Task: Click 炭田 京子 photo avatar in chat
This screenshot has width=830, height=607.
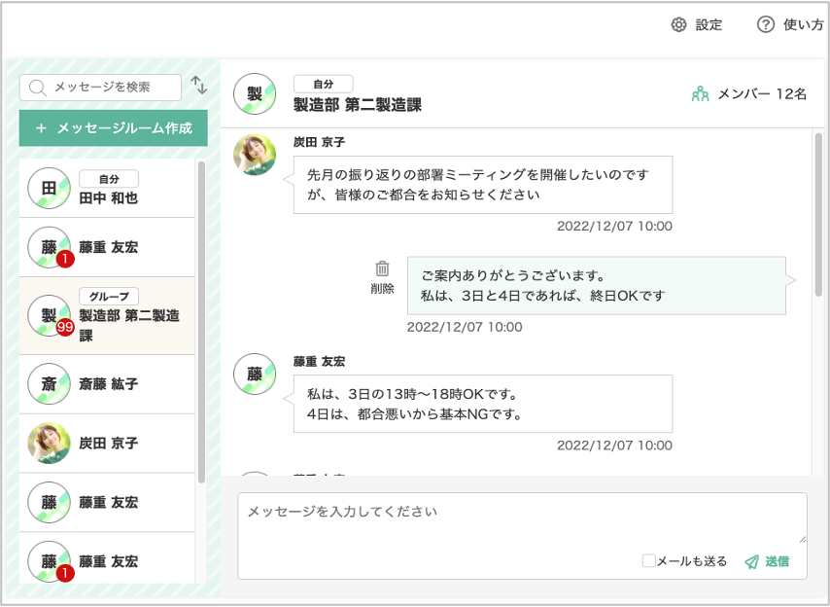Action: (x=255, y=155)
